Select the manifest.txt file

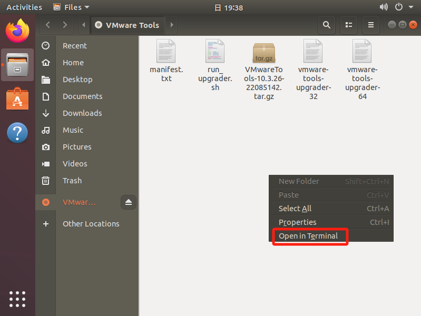[x=166, y=61]
